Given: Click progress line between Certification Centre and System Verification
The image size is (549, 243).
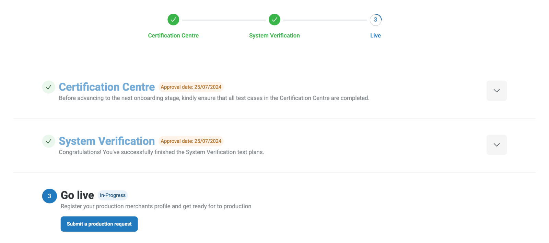Looking at the screenshot, I should (224, 20).
